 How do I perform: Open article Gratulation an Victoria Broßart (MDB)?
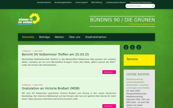pos(51,88)
